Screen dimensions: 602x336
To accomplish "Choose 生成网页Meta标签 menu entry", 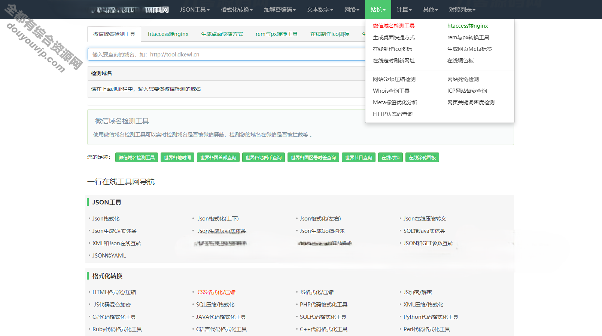I will 469,49.
